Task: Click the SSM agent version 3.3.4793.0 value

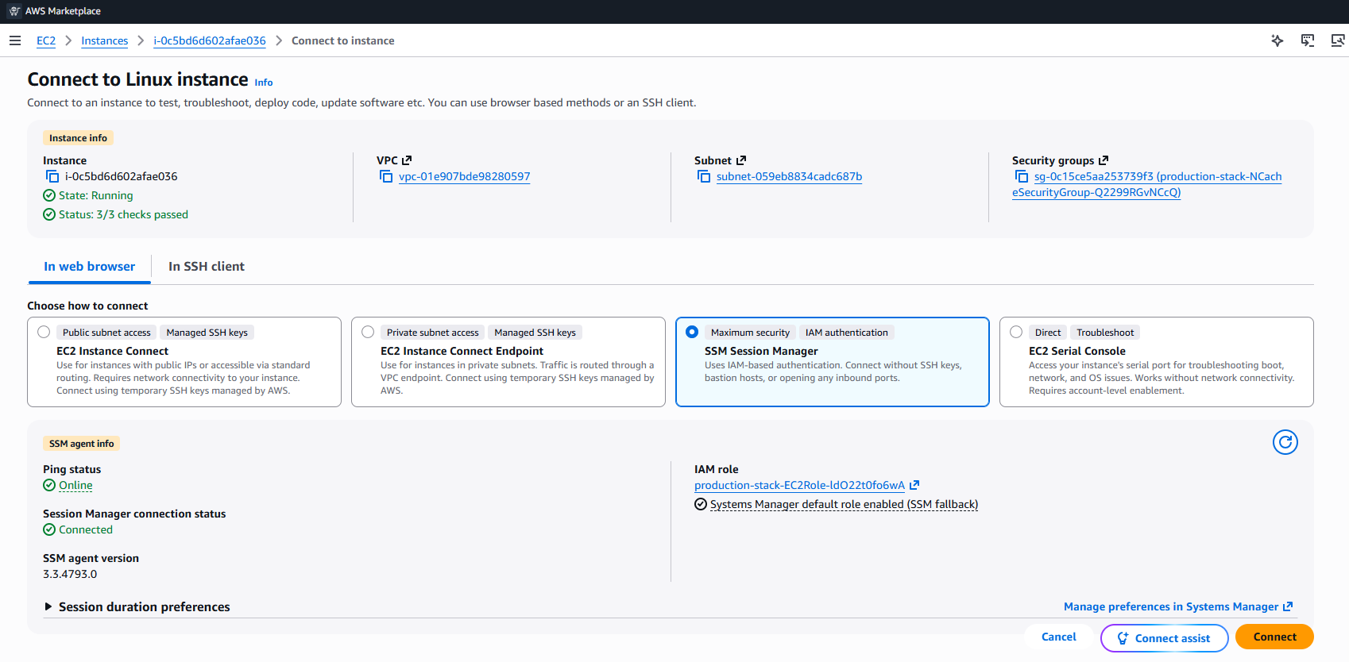Action: [x=70, y=574]
